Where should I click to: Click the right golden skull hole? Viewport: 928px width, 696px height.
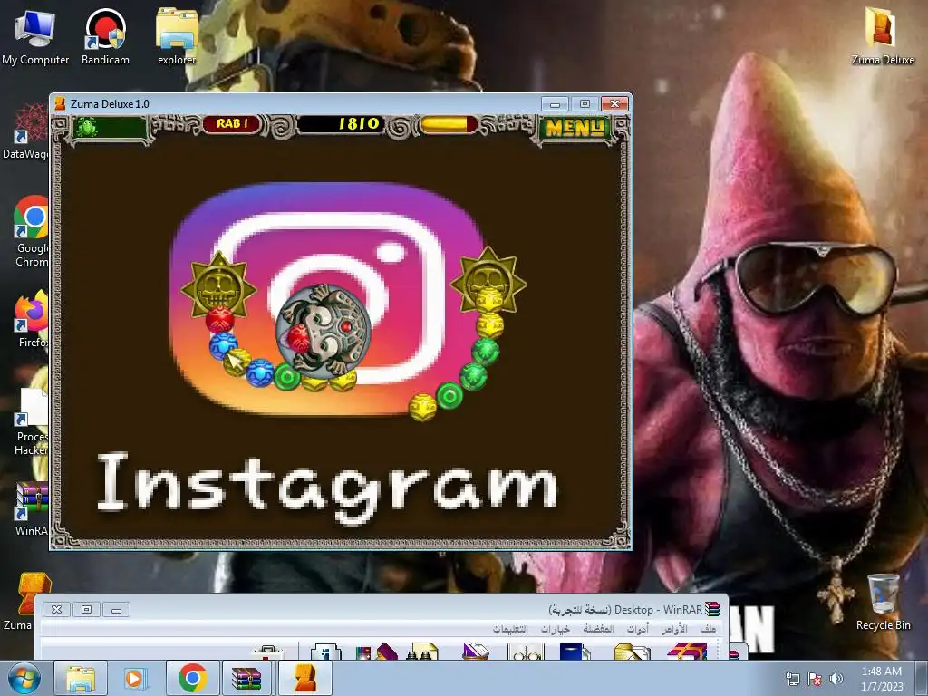[488, 280]
